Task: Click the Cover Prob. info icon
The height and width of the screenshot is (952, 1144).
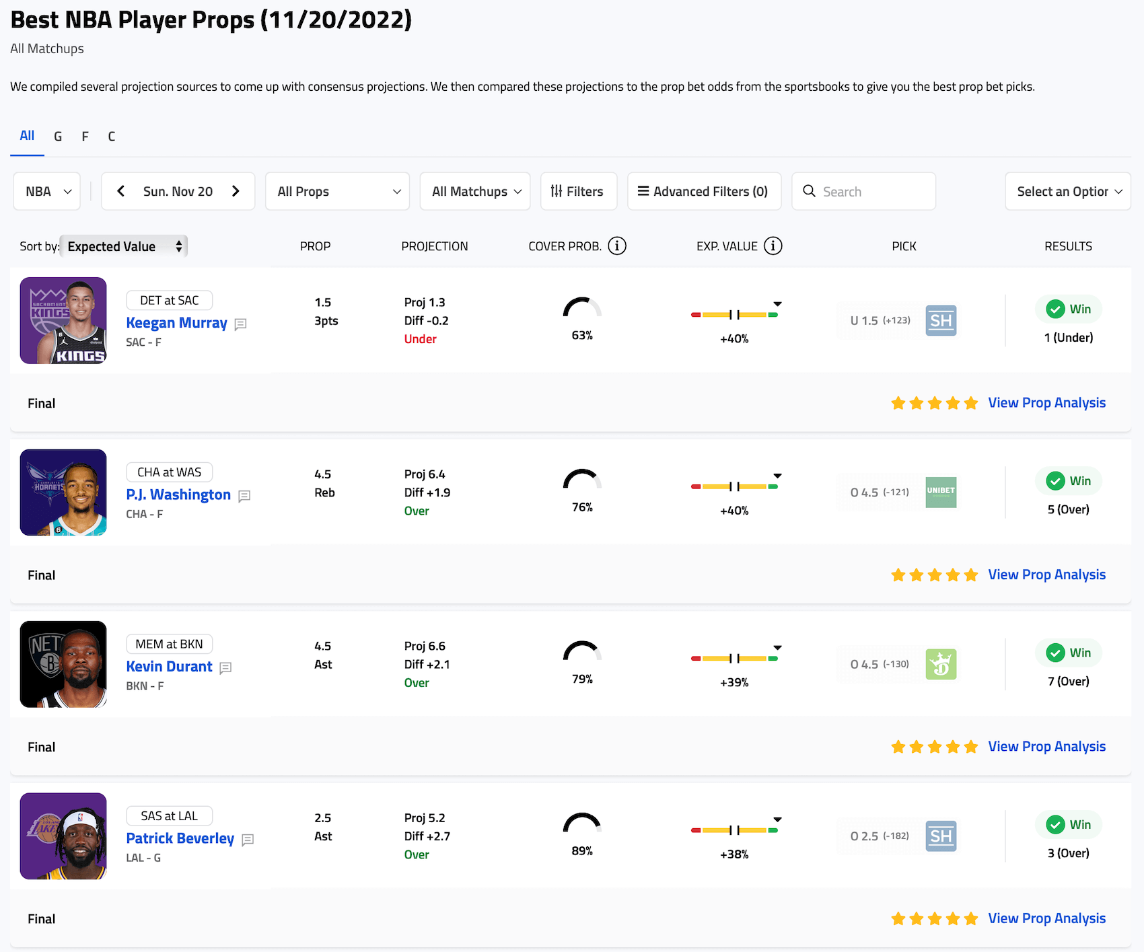Action: click(x=616, y=246)
